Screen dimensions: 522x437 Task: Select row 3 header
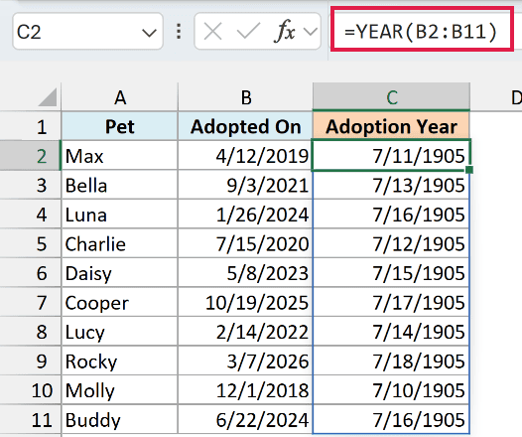coord(31,185)
